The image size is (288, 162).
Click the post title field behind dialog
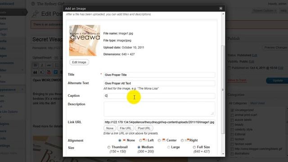47,39
